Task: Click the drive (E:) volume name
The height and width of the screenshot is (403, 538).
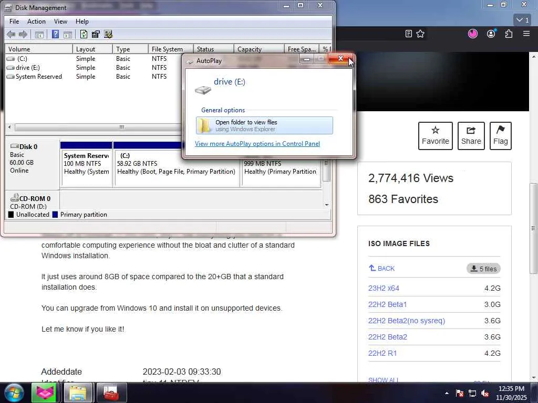Action: click(28, 68)
